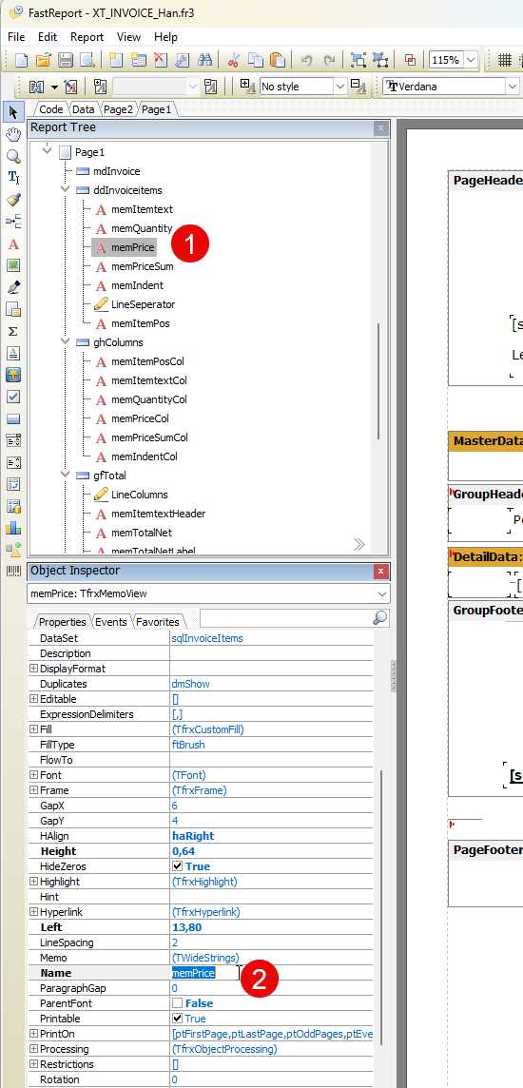Delete the current page with the red X icon
The image size is (523, 1088).
pyautogui.click(x=161, y=60)
